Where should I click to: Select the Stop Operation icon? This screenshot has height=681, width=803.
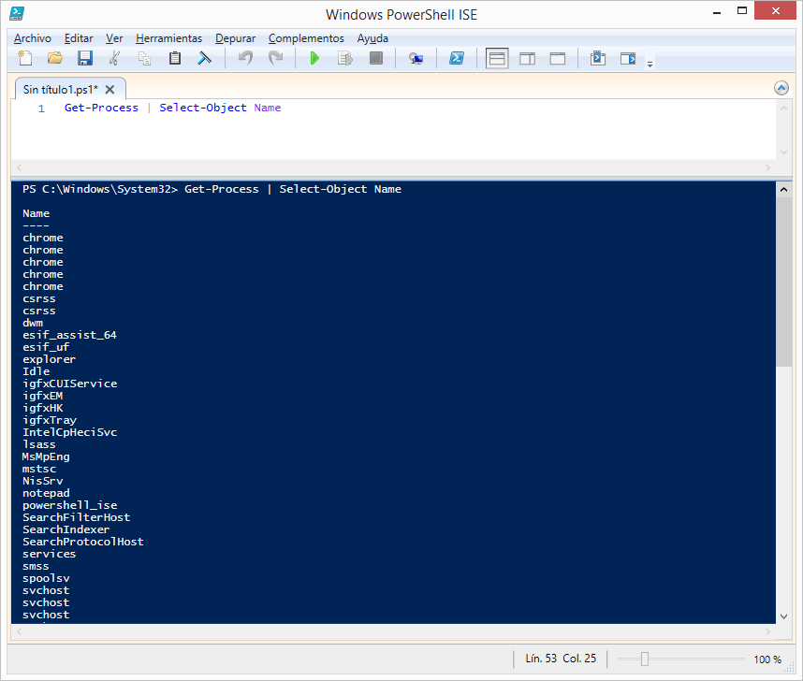tap(376, 58)
